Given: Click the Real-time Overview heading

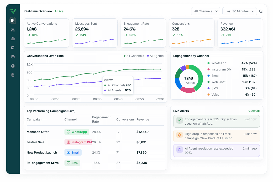Looking at the screenshot, I should coord(38,11).
